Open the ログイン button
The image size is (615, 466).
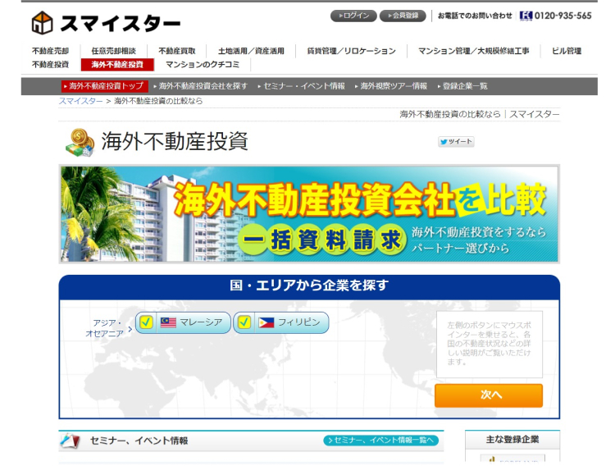tap(353, 16)
